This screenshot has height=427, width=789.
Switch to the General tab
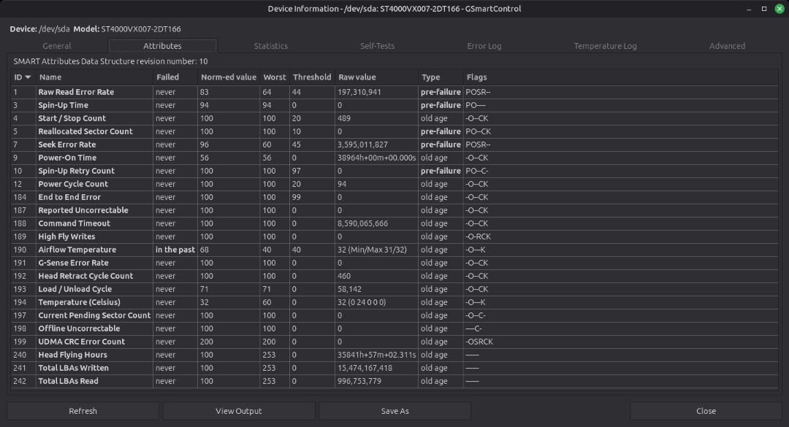(57, 46)
